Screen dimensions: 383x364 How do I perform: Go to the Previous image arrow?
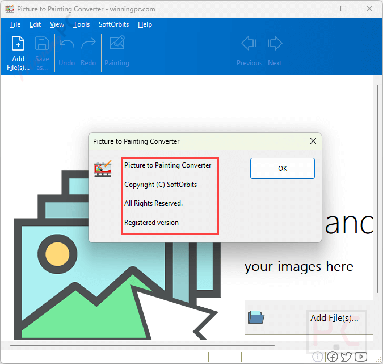[x=249, y=44]
